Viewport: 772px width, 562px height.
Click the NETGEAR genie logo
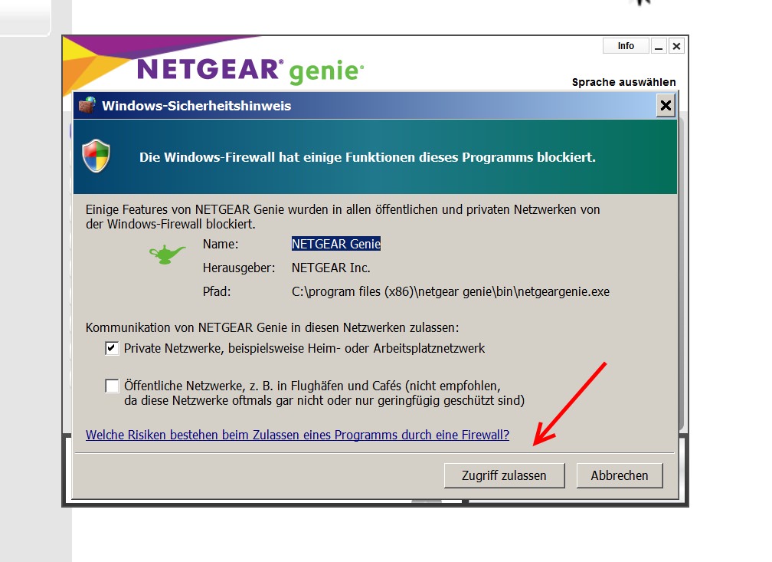pos(250,71)
